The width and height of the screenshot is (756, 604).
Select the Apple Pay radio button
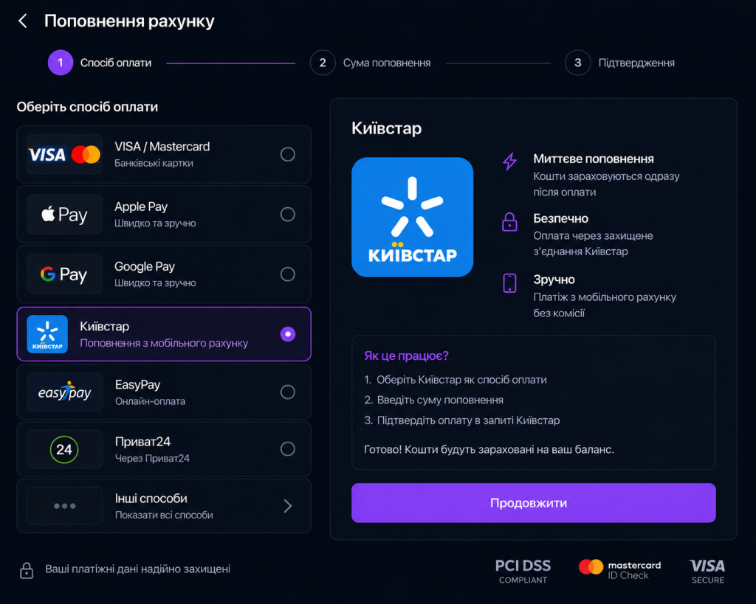[x=288, y=215]
